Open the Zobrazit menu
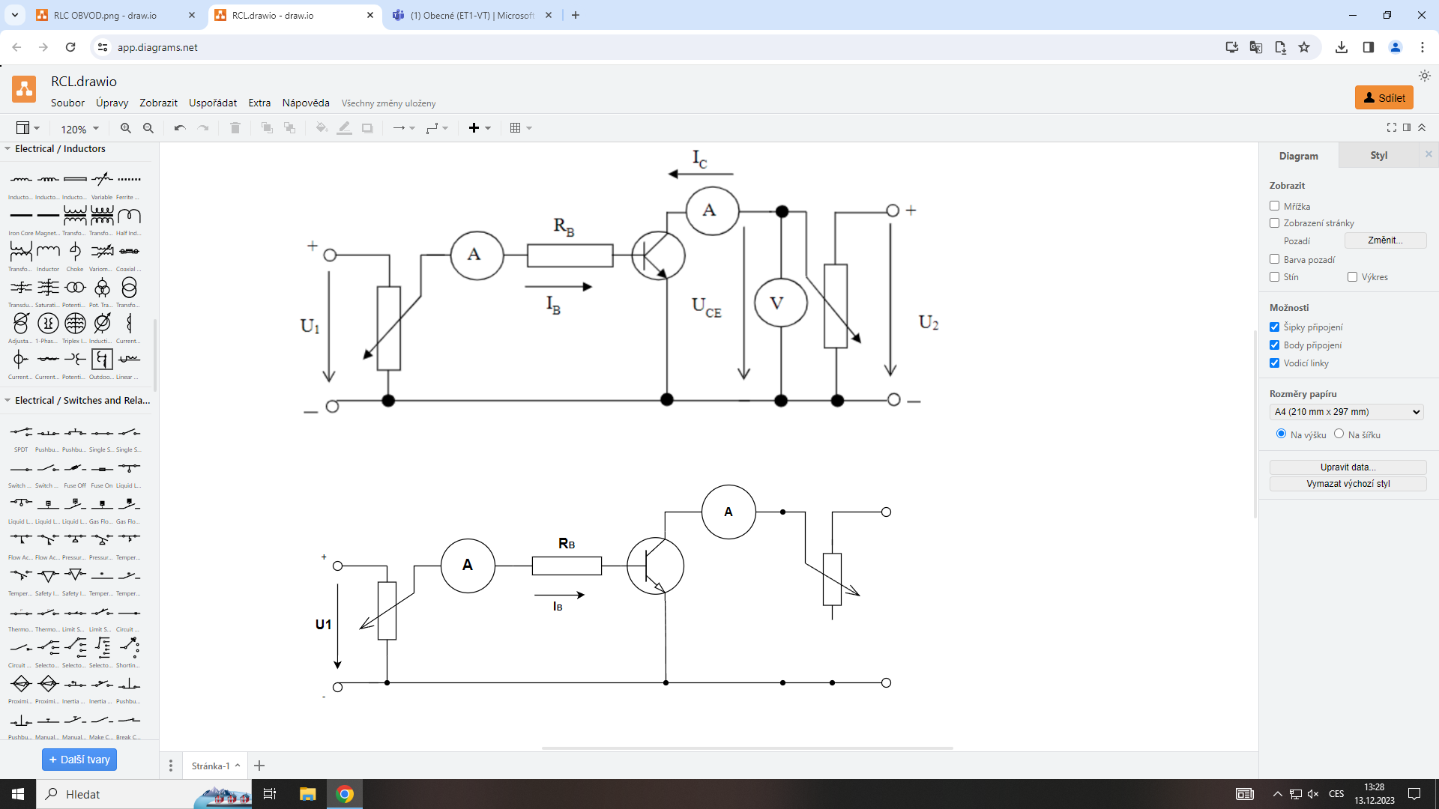 (158, 103)
